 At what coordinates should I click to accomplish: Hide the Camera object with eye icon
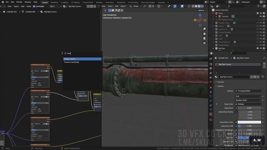261,17
